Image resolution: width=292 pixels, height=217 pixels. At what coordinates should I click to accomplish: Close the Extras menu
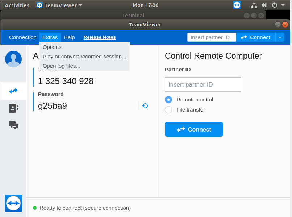click(50, 37)
